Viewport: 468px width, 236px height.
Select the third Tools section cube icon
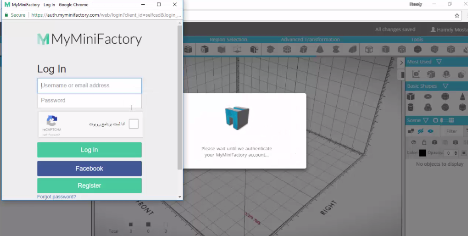402,49
